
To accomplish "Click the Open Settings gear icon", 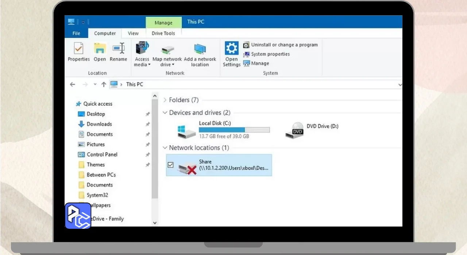I will [232, 48].
